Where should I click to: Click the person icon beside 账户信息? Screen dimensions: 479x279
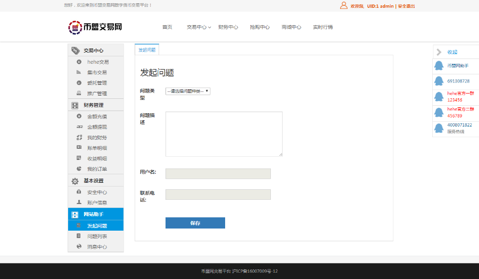(x=79, y=202)
